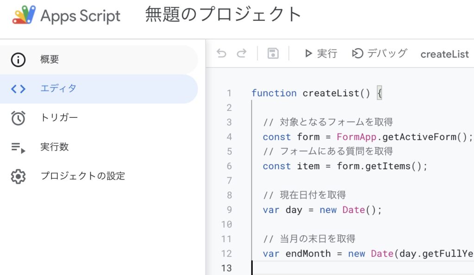Viewport: 474px width, 275px height.
Task: Save project with the floppy disk icon
Action: (x=273, y=54)
